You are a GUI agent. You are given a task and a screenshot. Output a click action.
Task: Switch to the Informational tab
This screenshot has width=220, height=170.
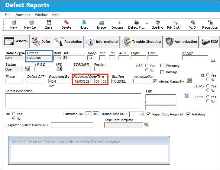102,42
